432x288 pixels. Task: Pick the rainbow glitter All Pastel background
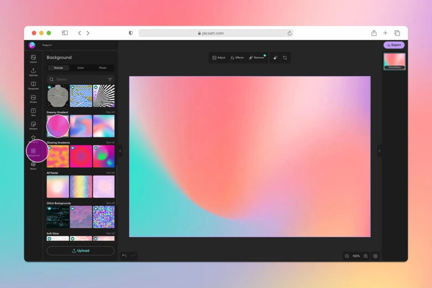(x=80, y=187)
